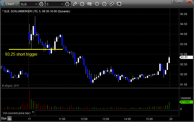
Task: Edit the interval field showing 5
Action: point(53,4)
